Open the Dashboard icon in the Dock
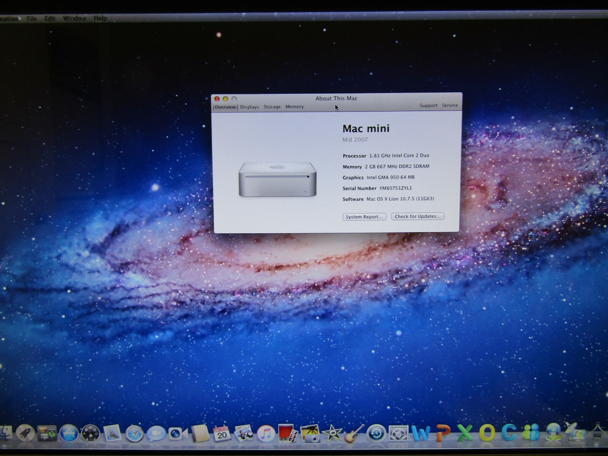 pos(90,434)
